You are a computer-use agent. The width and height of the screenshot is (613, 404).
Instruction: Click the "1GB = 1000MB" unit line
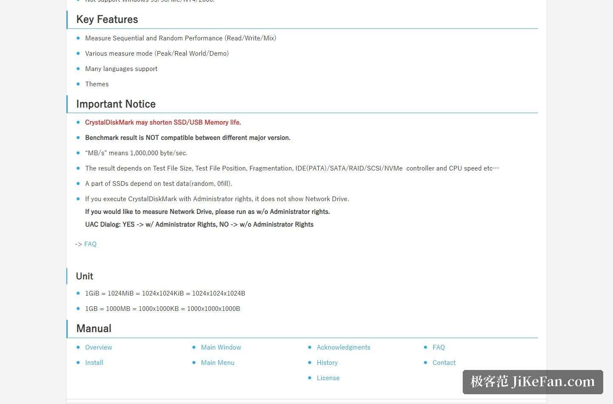pyautogui.click(x=163, y=309)
